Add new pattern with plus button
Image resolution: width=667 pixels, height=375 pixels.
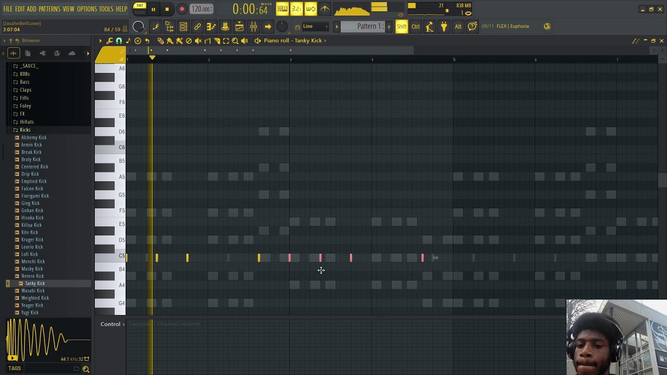pyautogui.click(x=389, y=27)
